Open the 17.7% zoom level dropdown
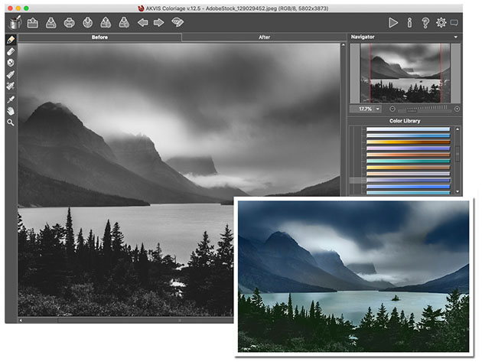This screenshot has height=362, width=482. point(366,109)
